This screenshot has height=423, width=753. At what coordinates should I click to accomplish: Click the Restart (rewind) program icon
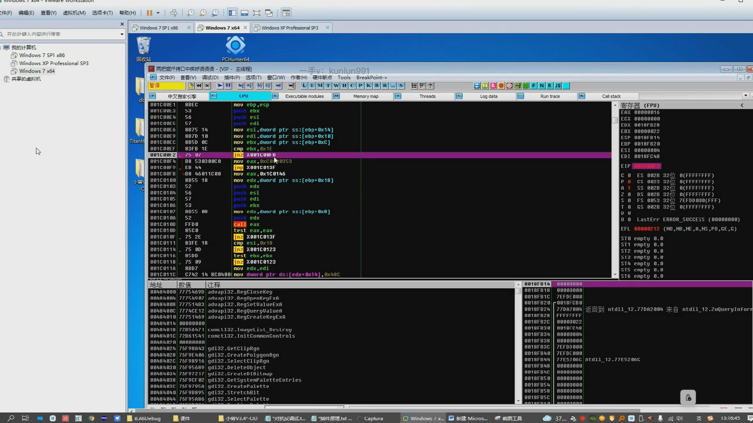(x=199, y=86)
